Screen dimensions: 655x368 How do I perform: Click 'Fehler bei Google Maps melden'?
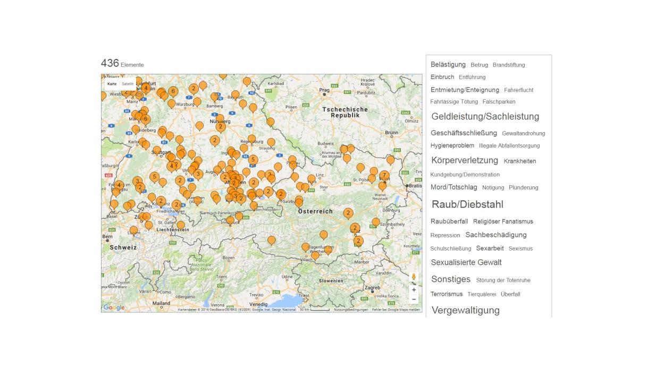(x=396, y=310)
